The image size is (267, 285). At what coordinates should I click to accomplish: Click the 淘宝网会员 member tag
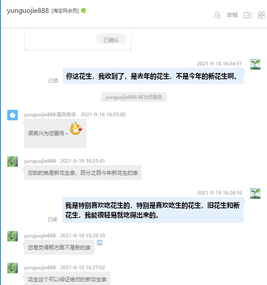[x=65, y=11]
